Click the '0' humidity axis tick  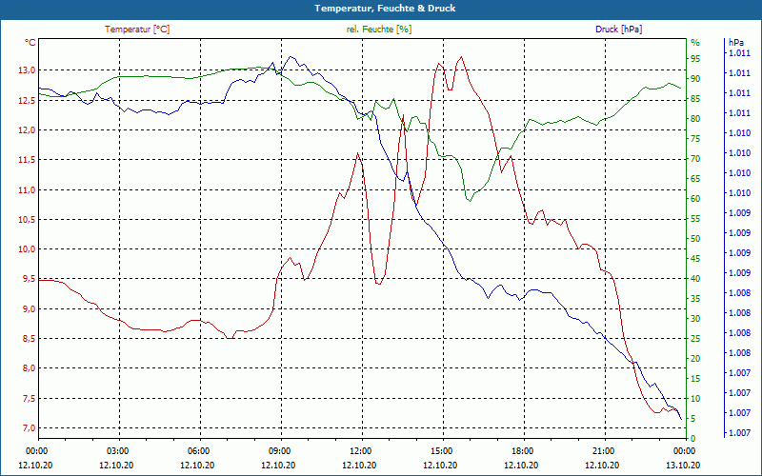click(693, 439)
